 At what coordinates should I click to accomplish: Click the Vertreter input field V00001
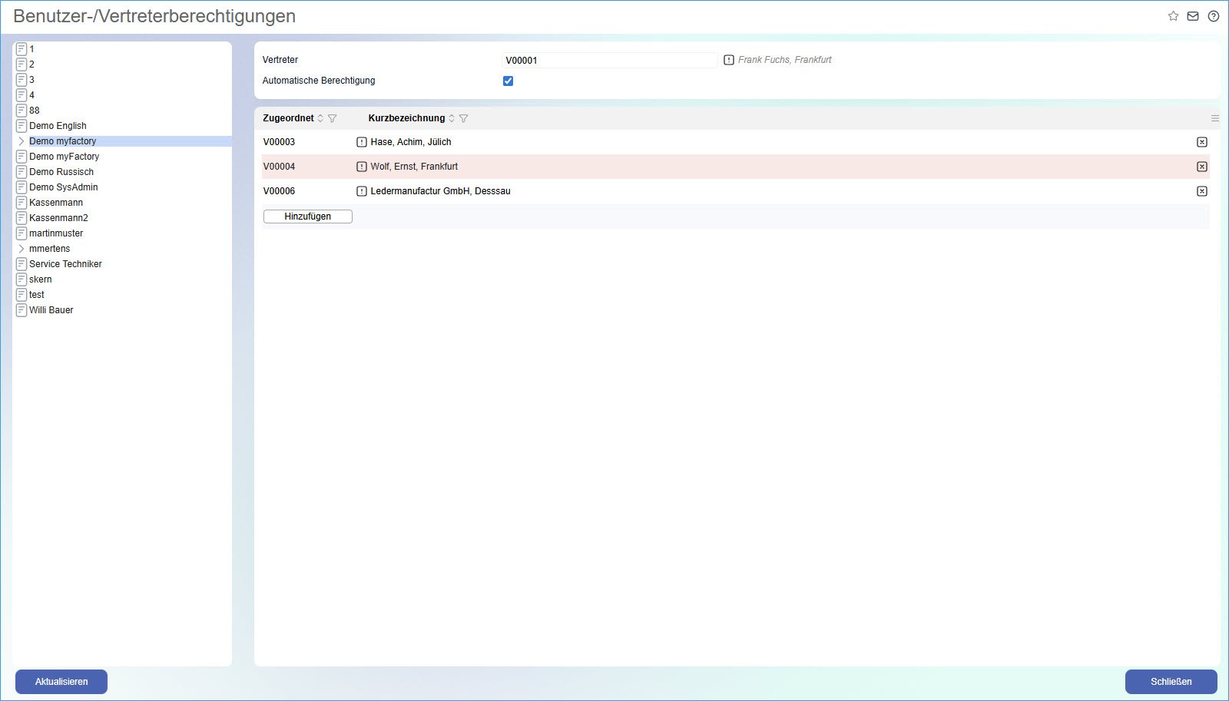point(609,60)
